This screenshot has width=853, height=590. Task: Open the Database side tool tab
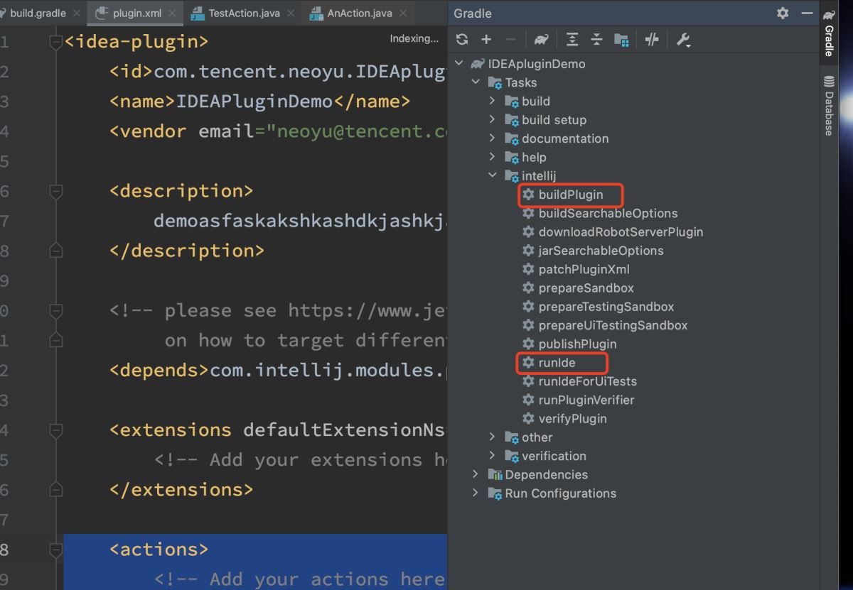pyautogui.click(x=829, y=104)
